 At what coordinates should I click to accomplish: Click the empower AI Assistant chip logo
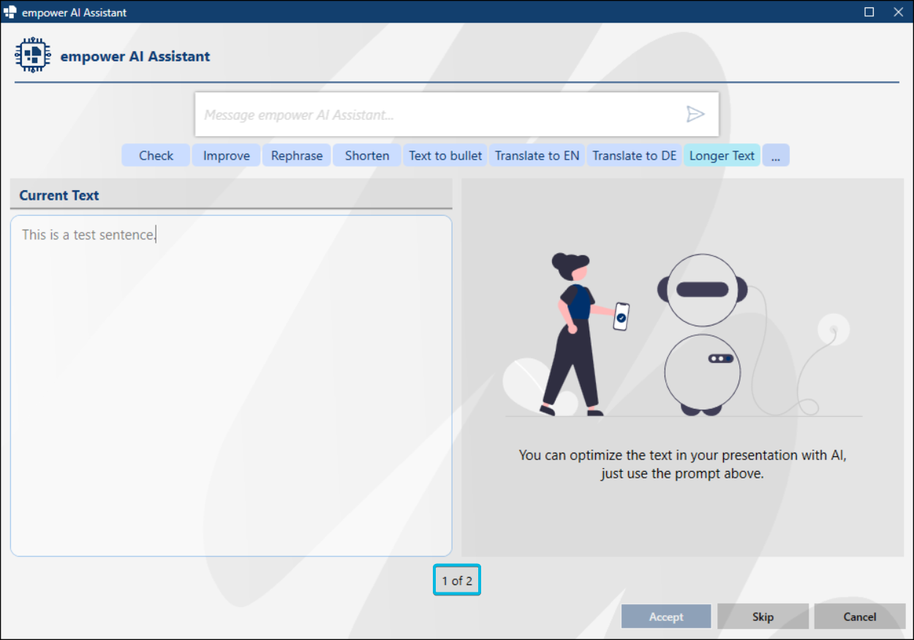point(33,55)
